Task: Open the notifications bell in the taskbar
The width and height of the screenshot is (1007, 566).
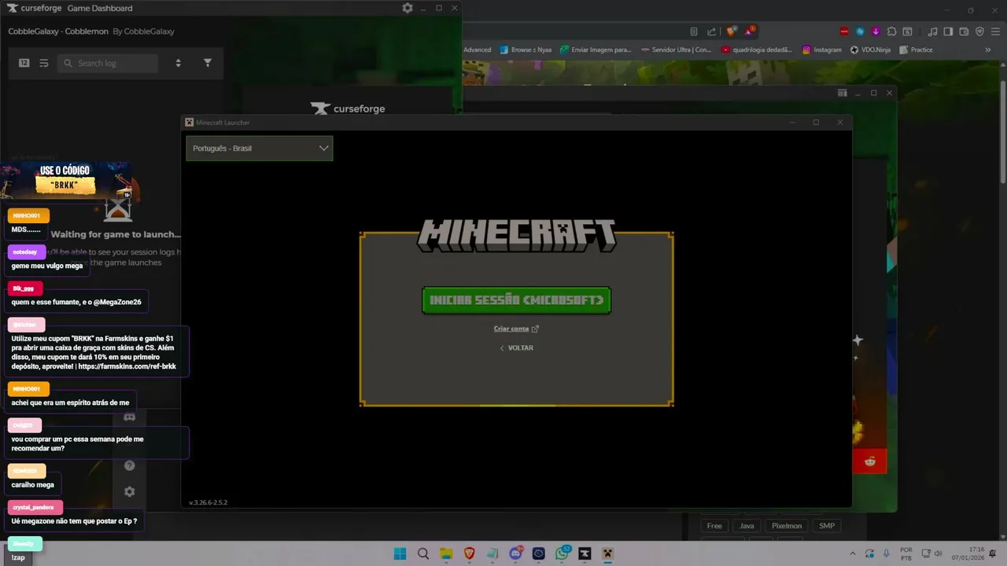Action: 993,553
